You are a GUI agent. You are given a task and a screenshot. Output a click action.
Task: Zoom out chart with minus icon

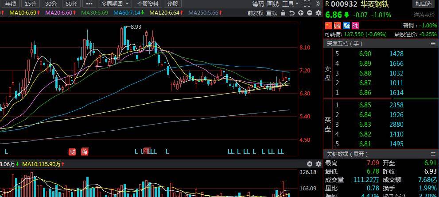click(309, 13)
